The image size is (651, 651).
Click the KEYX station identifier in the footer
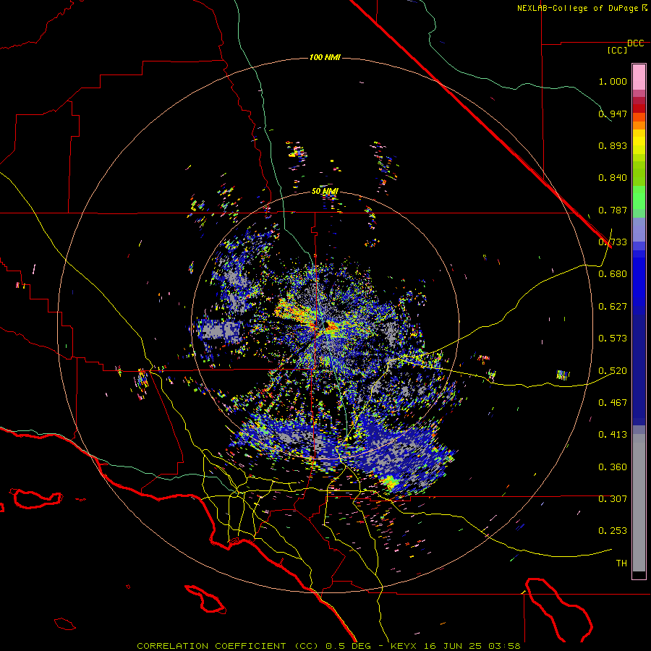[404, 646]
